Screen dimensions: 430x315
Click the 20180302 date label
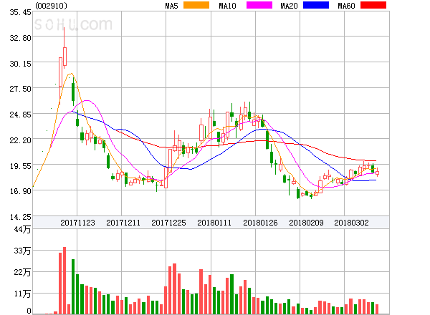click(x=351, y=223)
